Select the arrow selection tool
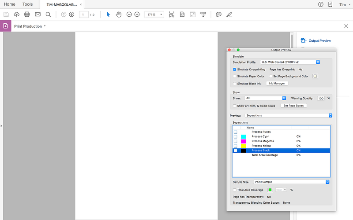Screen dimensions: 353x220 coord(108,15)
